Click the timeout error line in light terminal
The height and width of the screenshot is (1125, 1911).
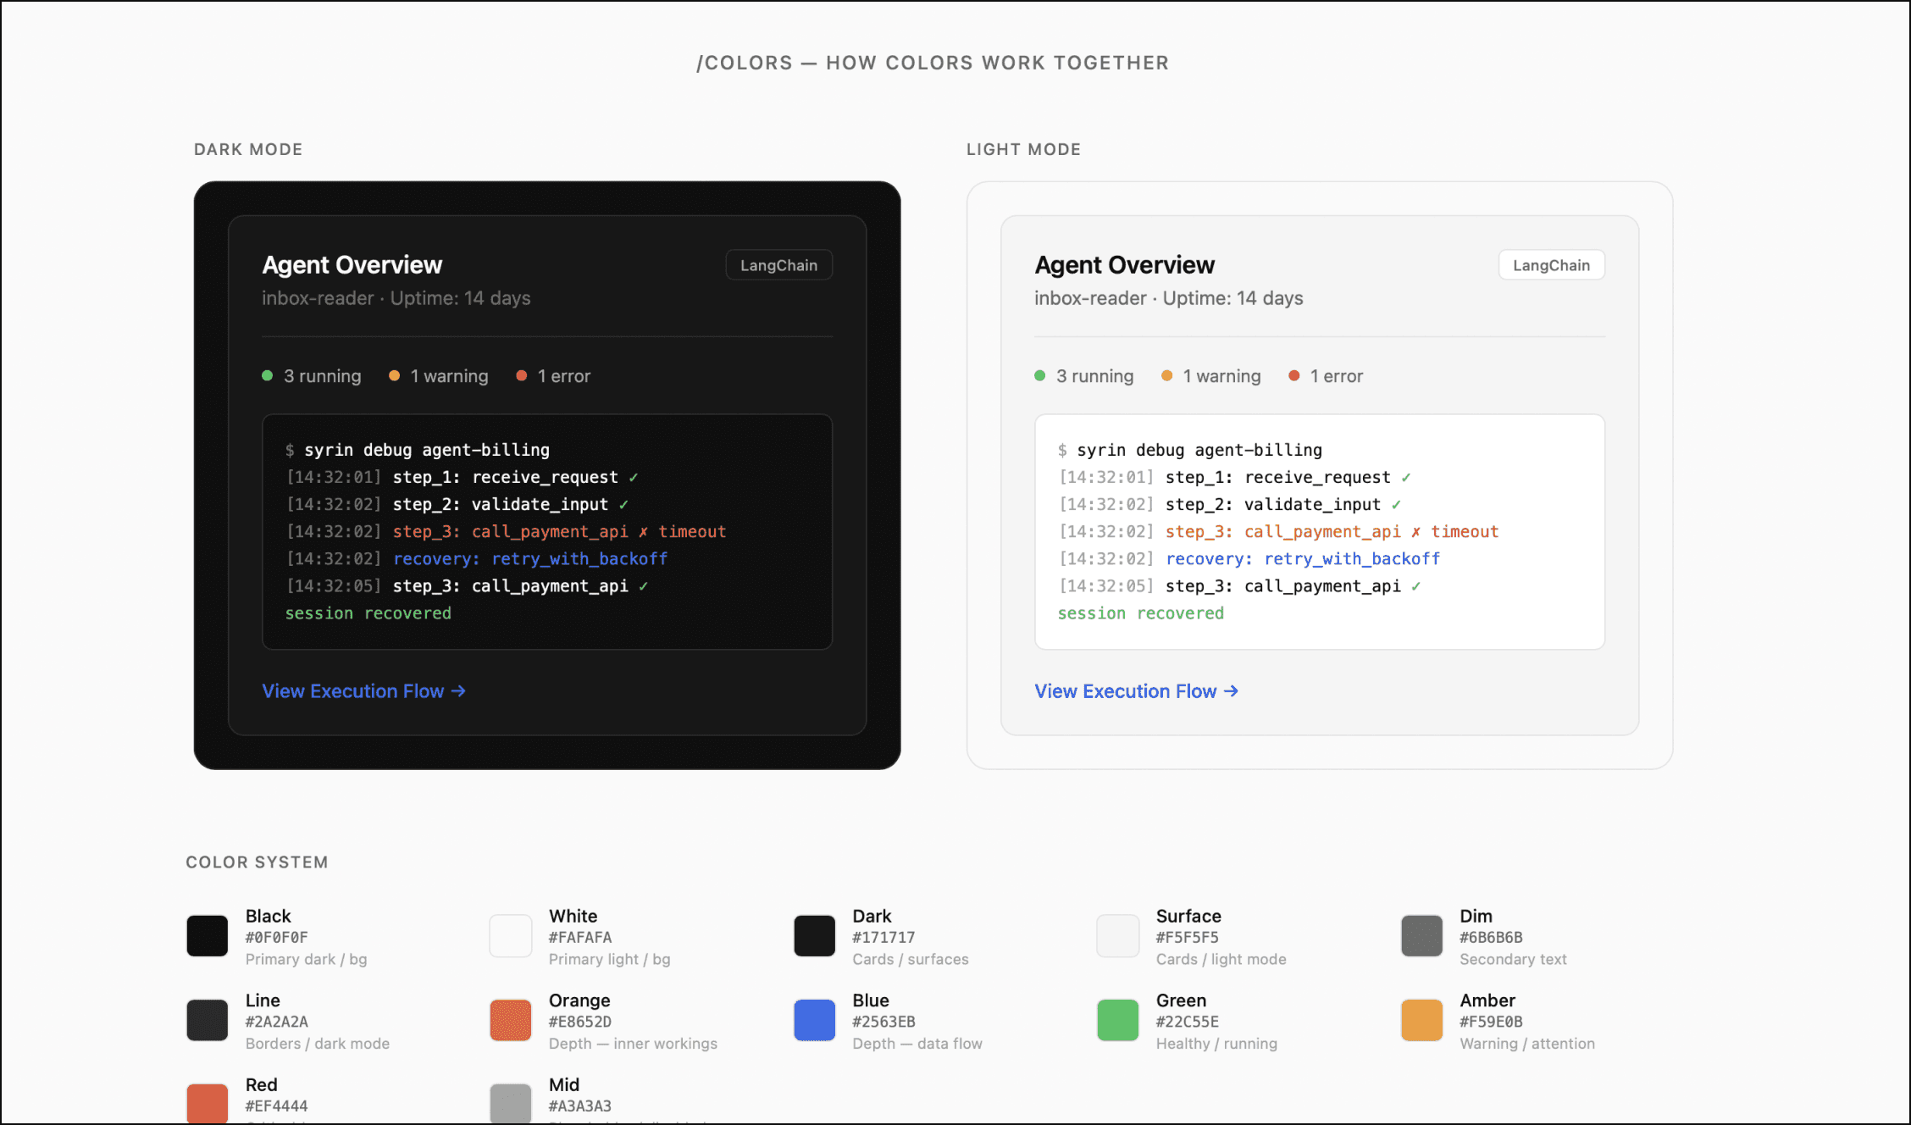(x=1278, y=531)
